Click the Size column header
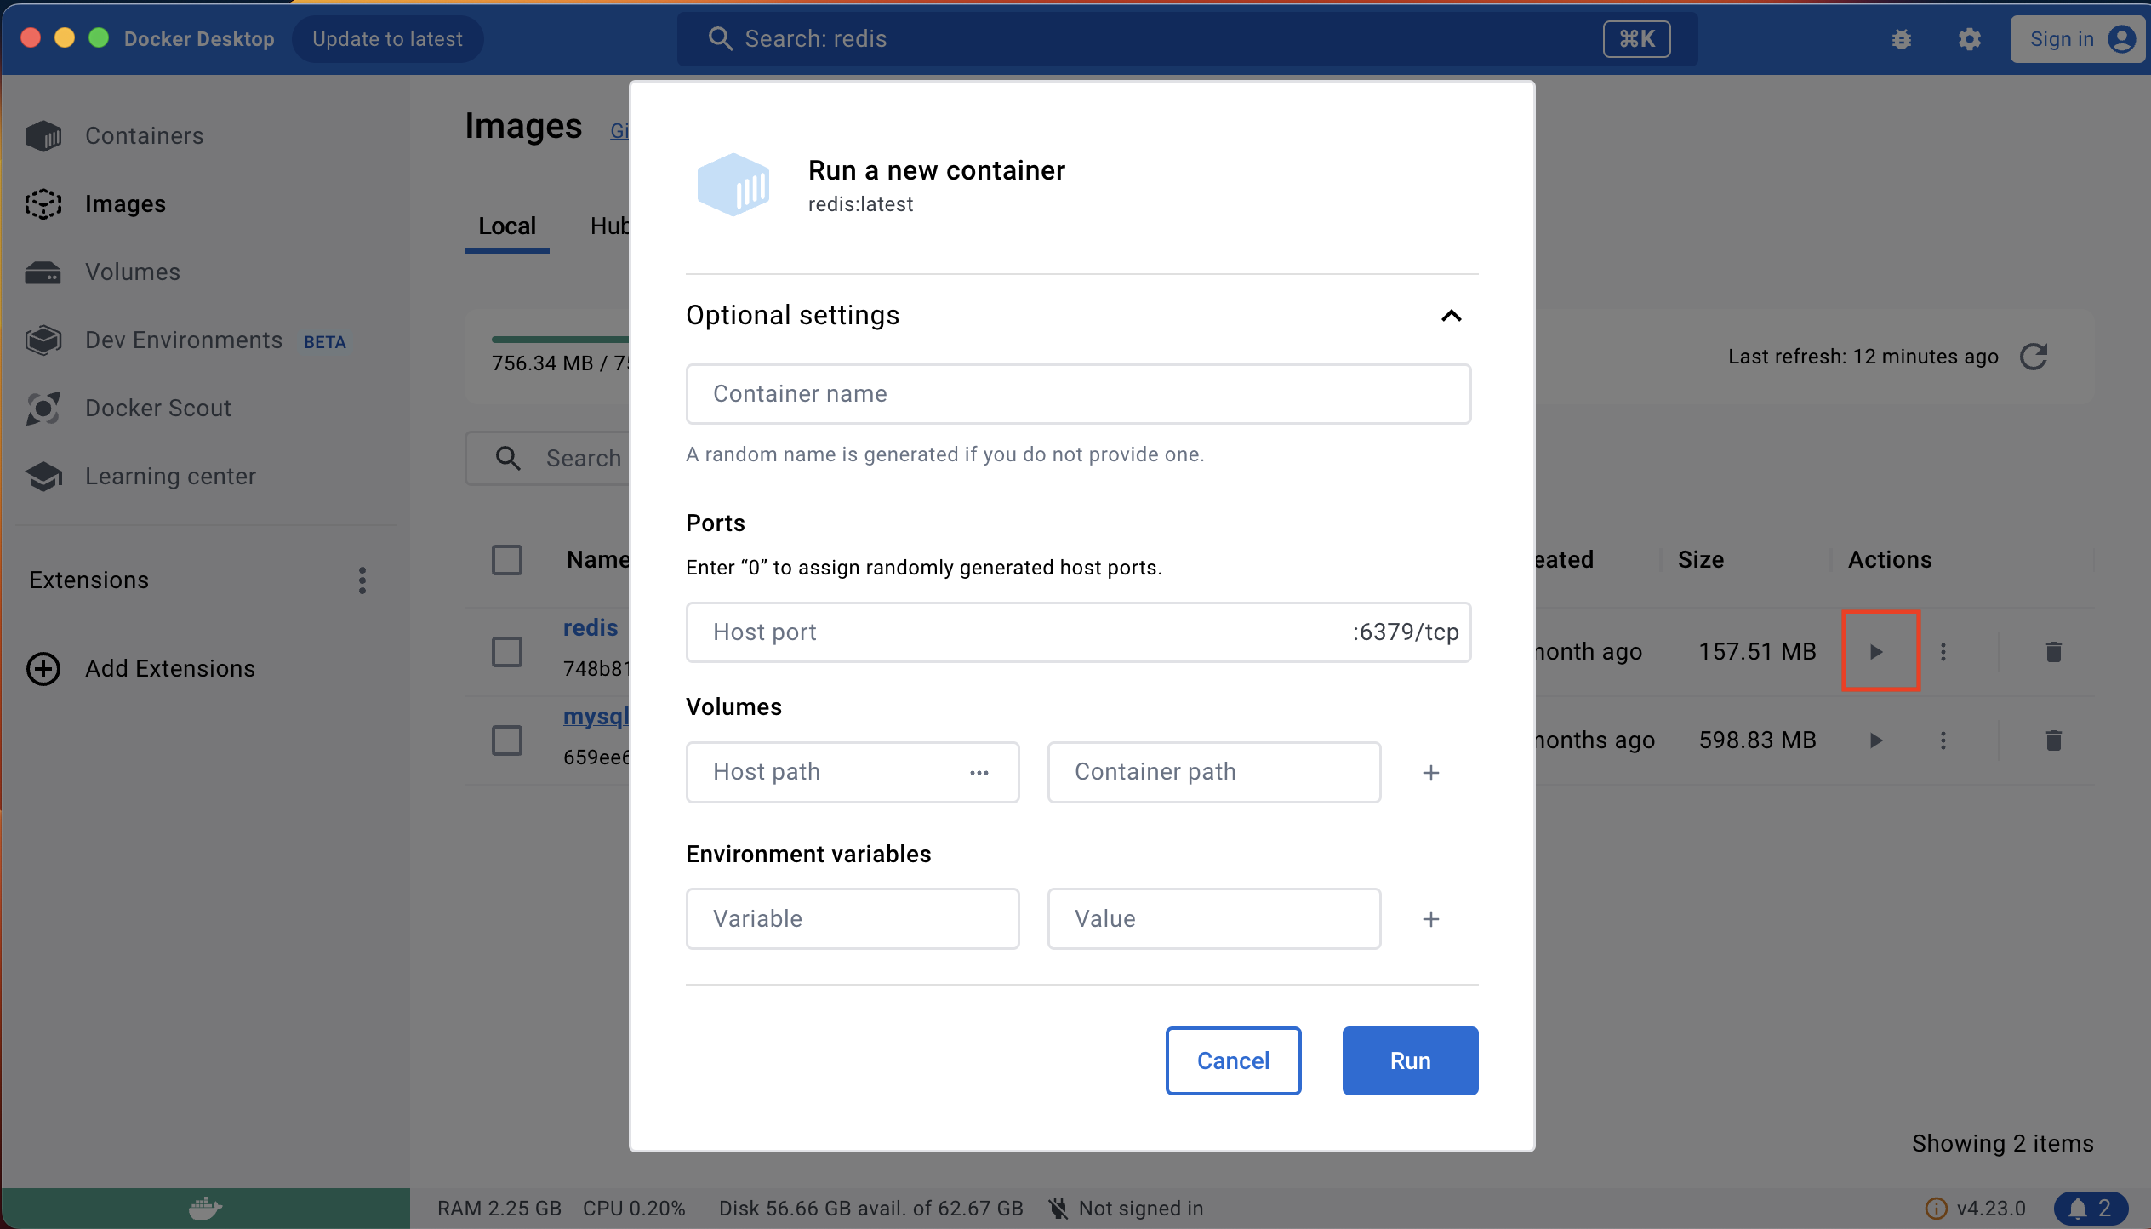Screen dimensions: 2151x1229 (1701, 560)
